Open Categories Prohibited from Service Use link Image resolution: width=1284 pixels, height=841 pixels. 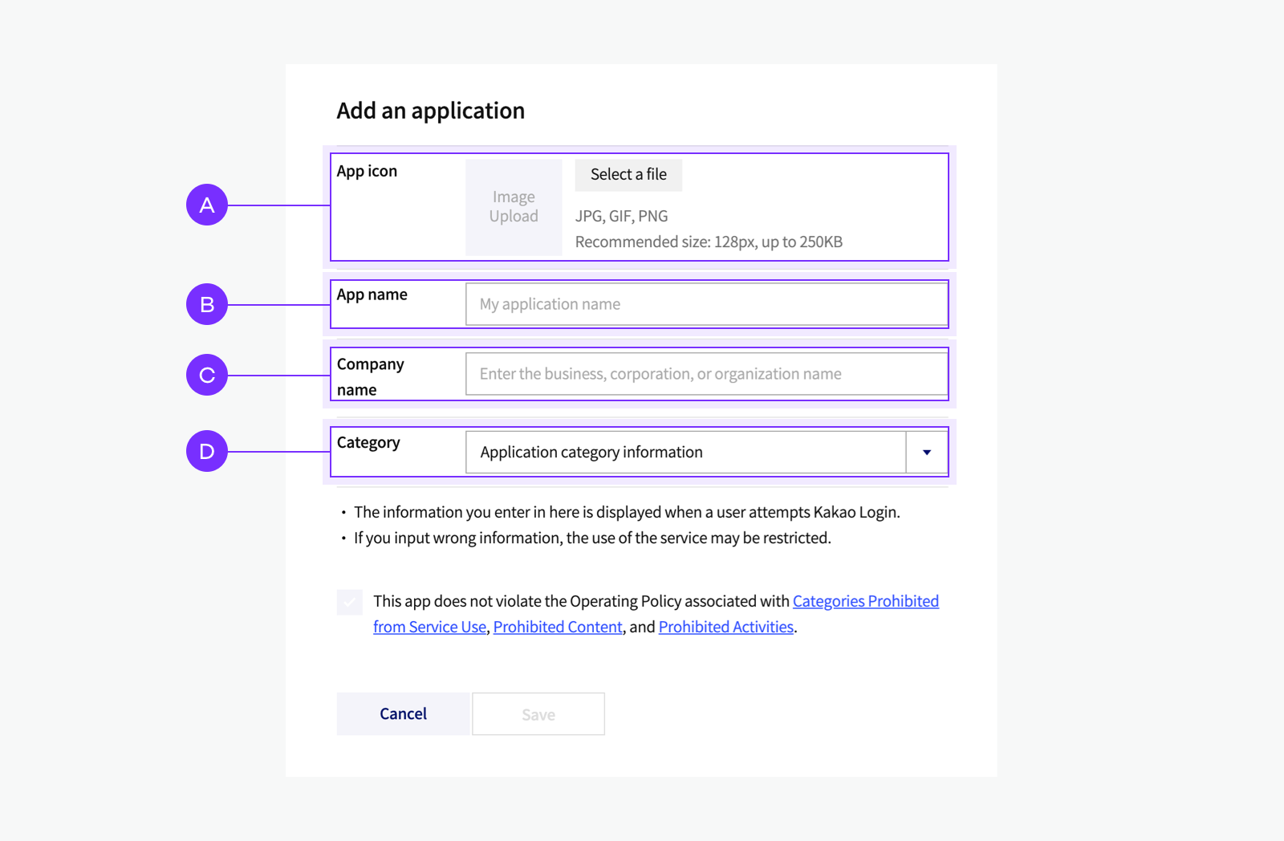(x=865, y=601)
